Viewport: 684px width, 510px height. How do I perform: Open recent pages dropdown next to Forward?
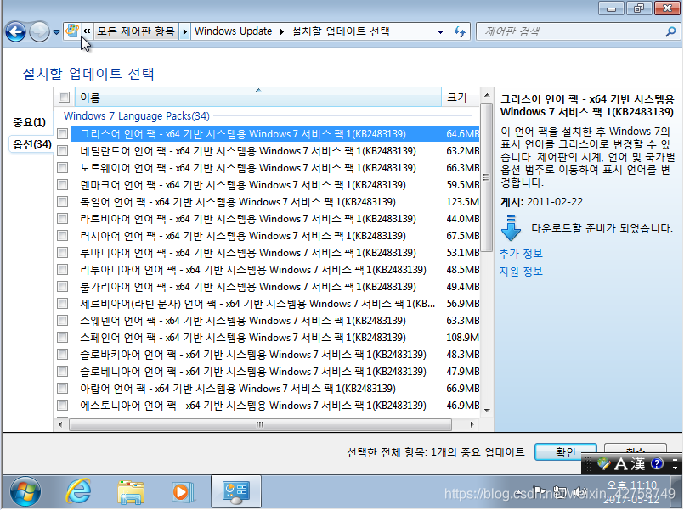pyautogui.click(x=56, y=31)
